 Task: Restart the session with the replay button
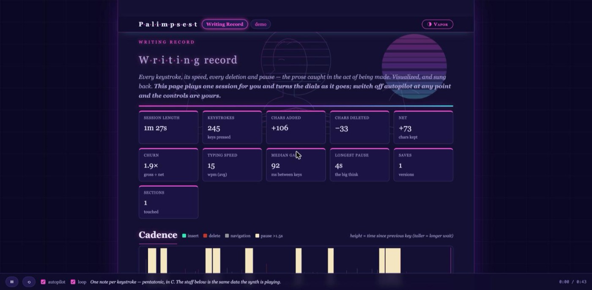click(x=29, y=282)
